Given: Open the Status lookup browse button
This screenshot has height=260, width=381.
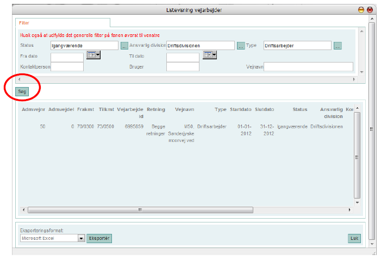Looking at the screenshot, I should click(x=124, y=46).
